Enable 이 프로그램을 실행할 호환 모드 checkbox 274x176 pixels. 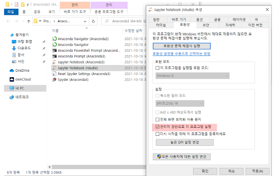[157, 68]
